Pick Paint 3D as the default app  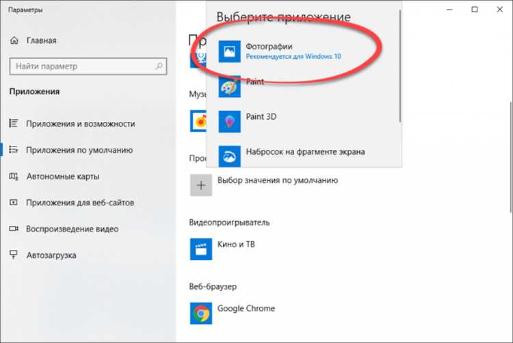tap(260, 117)
